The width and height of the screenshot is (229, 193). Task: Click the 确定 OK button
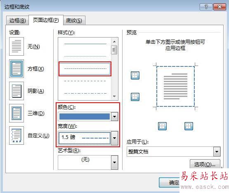170,183
